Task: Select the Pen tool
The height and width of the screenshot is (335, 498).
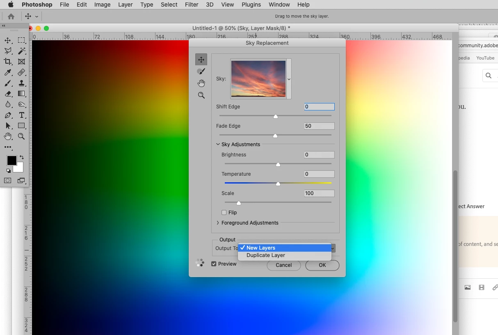Action: [8, 115]
